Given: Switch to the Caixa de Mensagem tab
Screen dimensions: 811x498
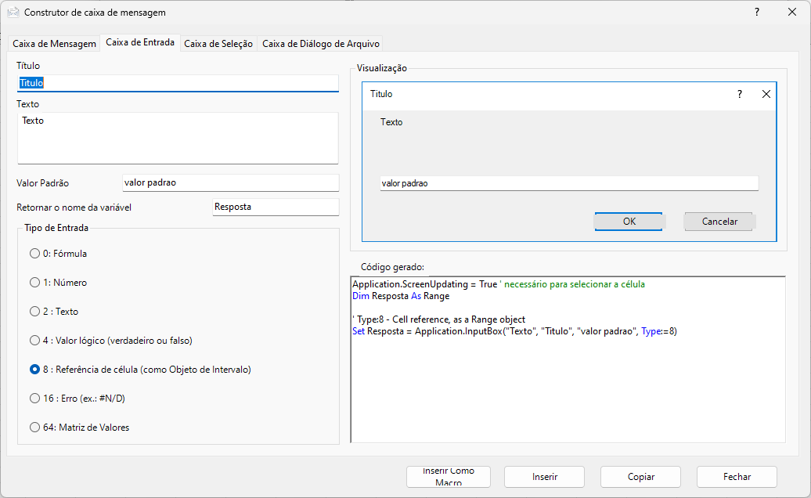Looking at the screenshot, I should [x=54, y=43].
